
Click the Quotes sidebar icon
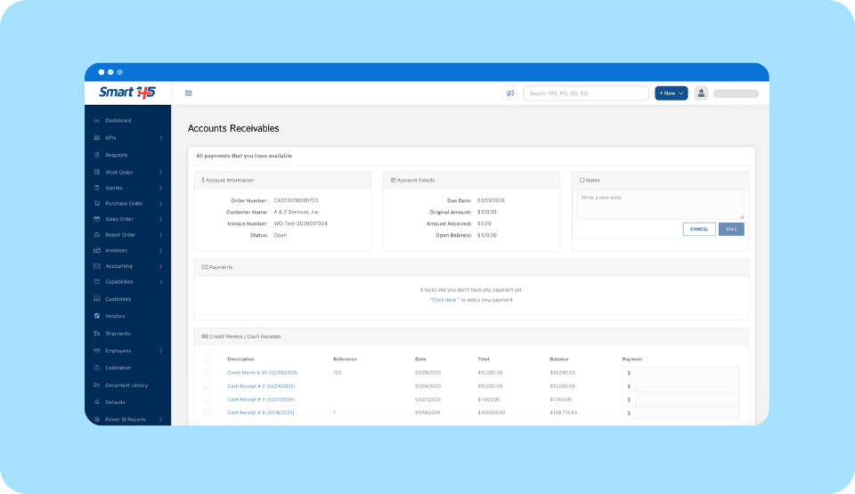click(96, 188)
